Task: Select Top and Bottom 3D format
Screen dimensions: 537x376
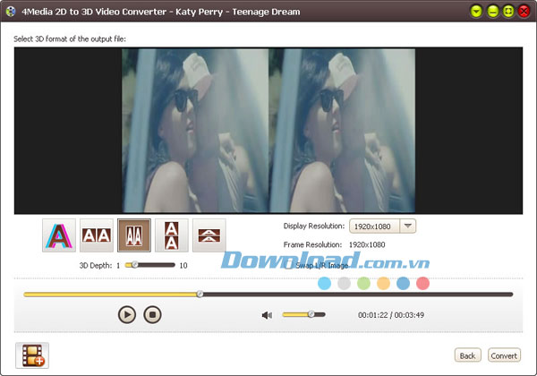Action: click(172, 235)
